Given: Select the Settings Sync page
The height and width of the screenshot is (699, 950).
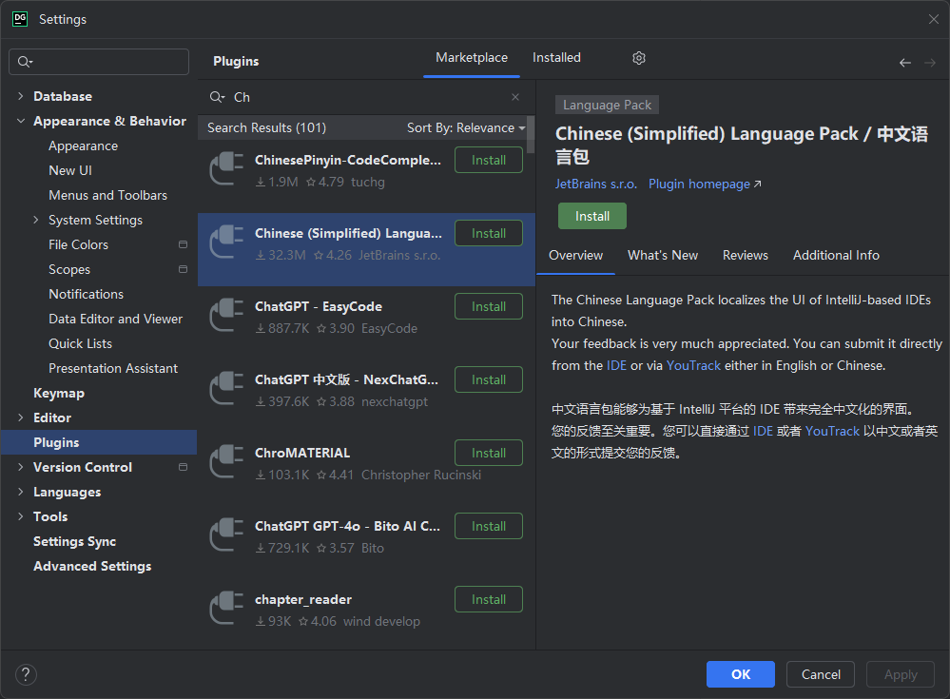Looking at the screenshot, I should (x=74, y=541).
